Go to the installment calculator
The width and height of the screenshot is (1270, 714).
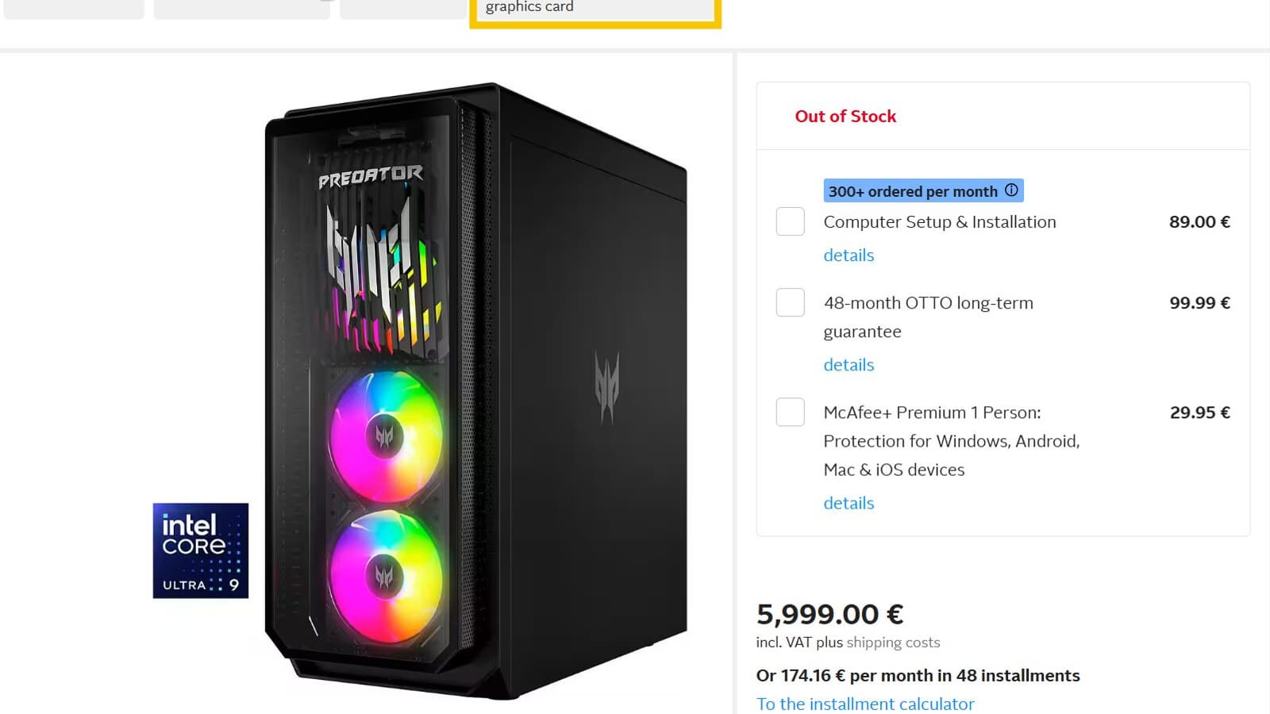coord(865,704)
